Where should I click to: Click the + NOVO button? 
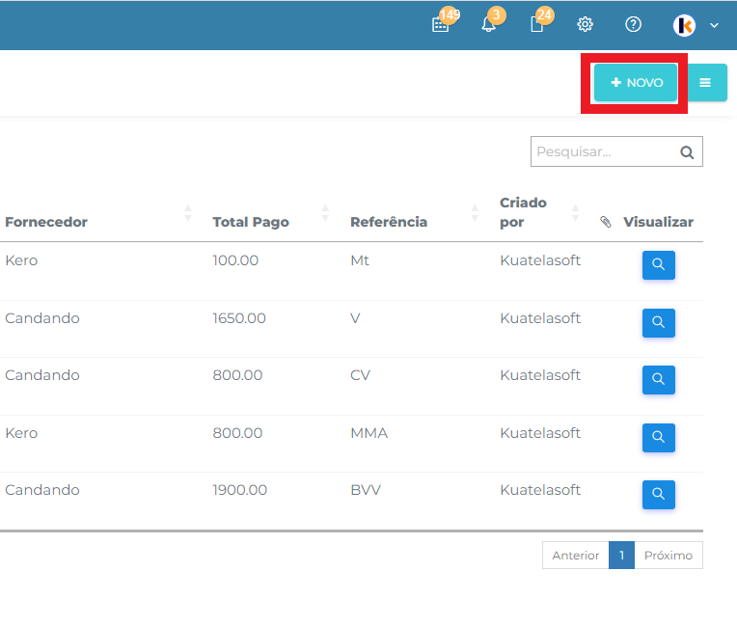pos(636,83)
